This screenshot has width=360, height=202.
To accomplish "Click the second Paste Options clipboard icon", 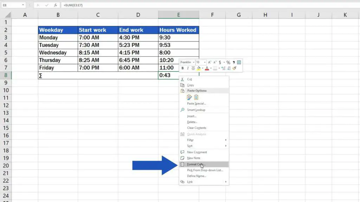I will coord(196,97).
